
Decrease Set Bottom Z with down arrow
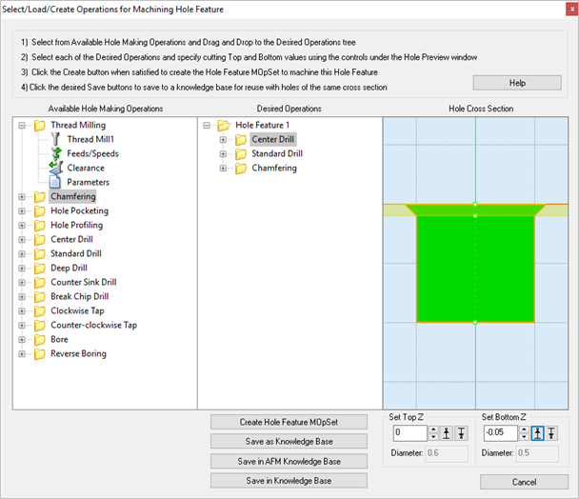[524, 437]
